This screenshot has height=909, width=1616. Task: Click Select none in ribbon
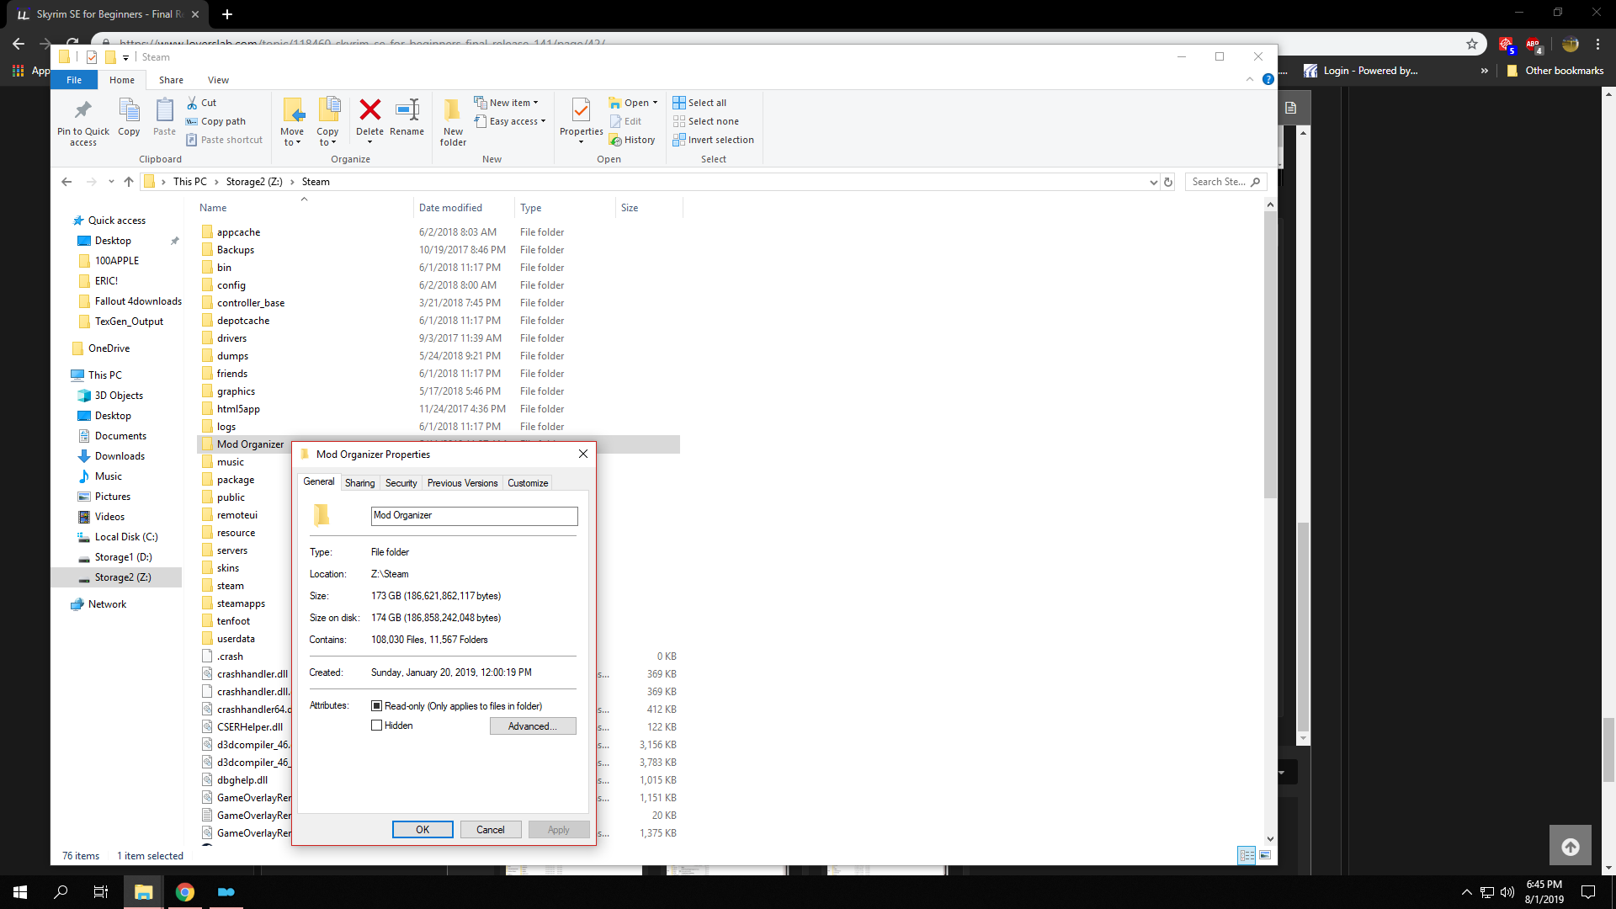click(705, 121)
